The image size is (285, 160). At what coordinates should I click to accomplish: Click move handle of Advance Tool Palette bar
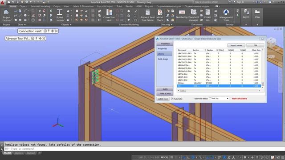coord(40,39)
